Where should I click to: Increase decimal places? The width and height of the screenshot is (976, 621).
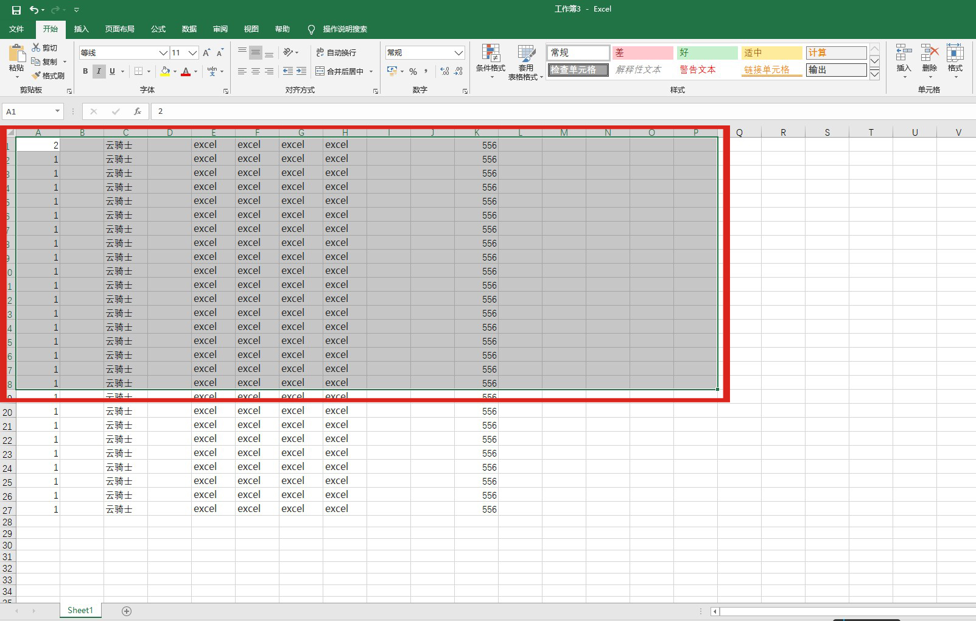point(445,71)
